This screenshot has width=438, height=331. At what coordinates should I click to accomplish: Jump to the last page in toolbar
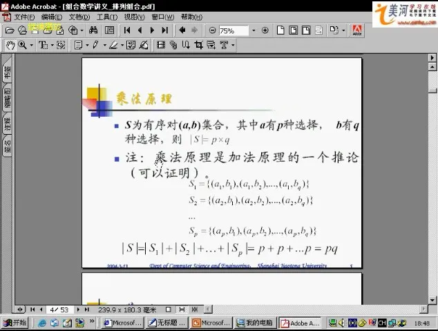click(x=165, y=30)
